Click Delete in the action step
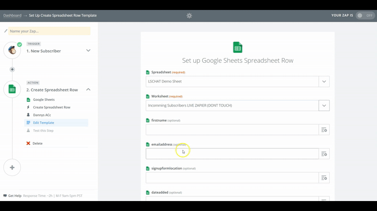This screenshot has width=377, height=211. [x=37, y=143]
